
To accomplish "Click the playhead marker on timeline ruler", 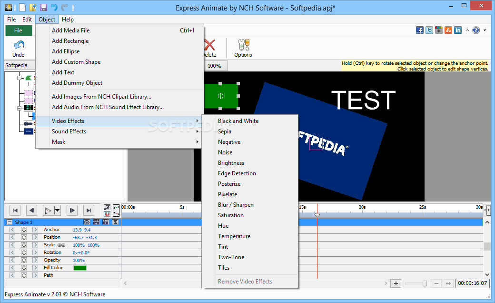I will tap(317, 215).
